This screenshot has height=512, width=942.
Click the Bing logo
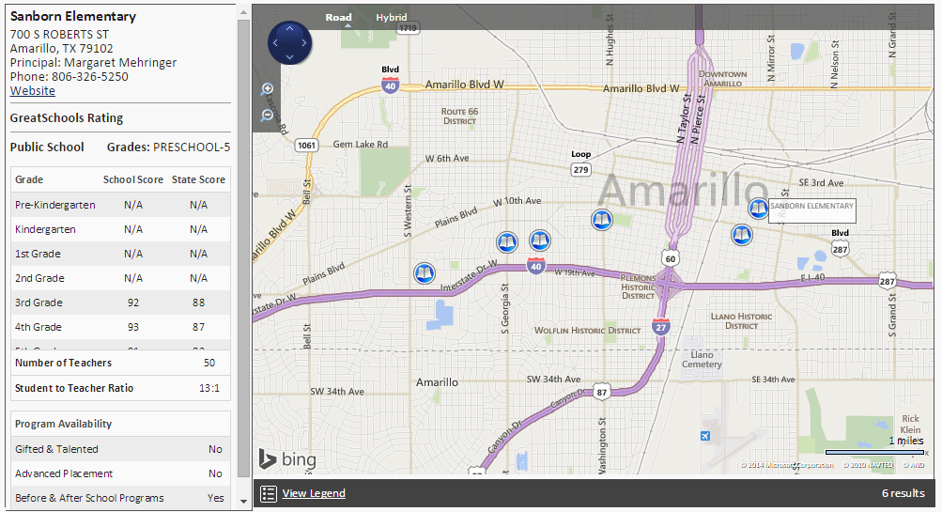[x=287, y=459]
